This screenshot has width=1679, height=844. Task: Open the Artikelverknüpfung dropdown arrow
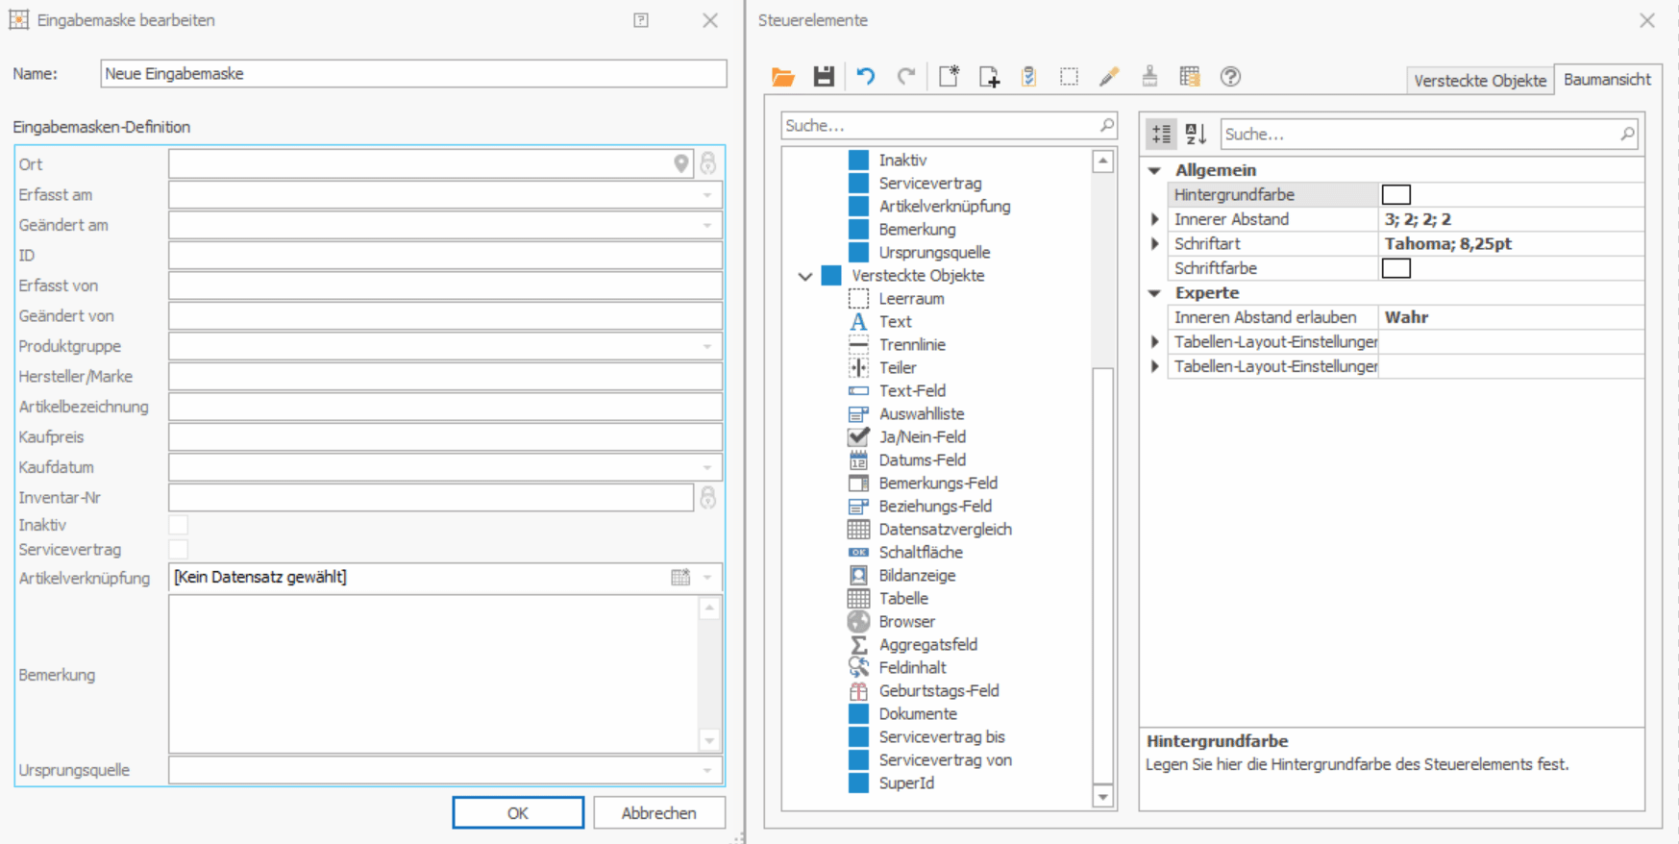pos(708,578)
